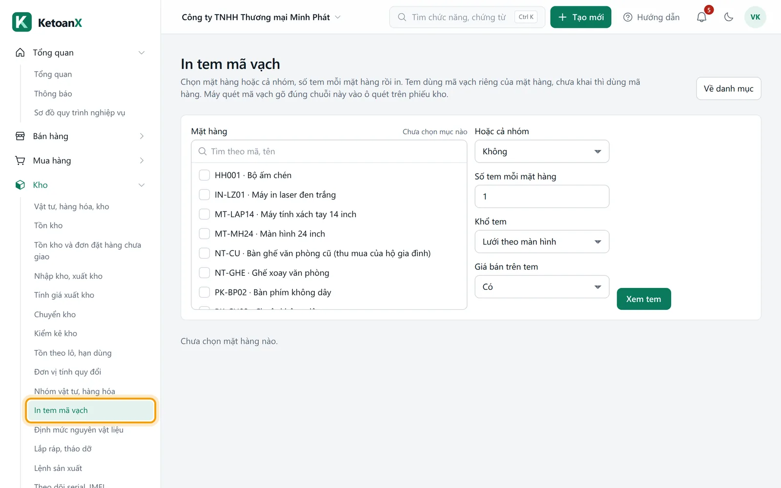Screen dimensions: 781x488
Task: Click the KetoanX logo icon
Action: [22, 22]
